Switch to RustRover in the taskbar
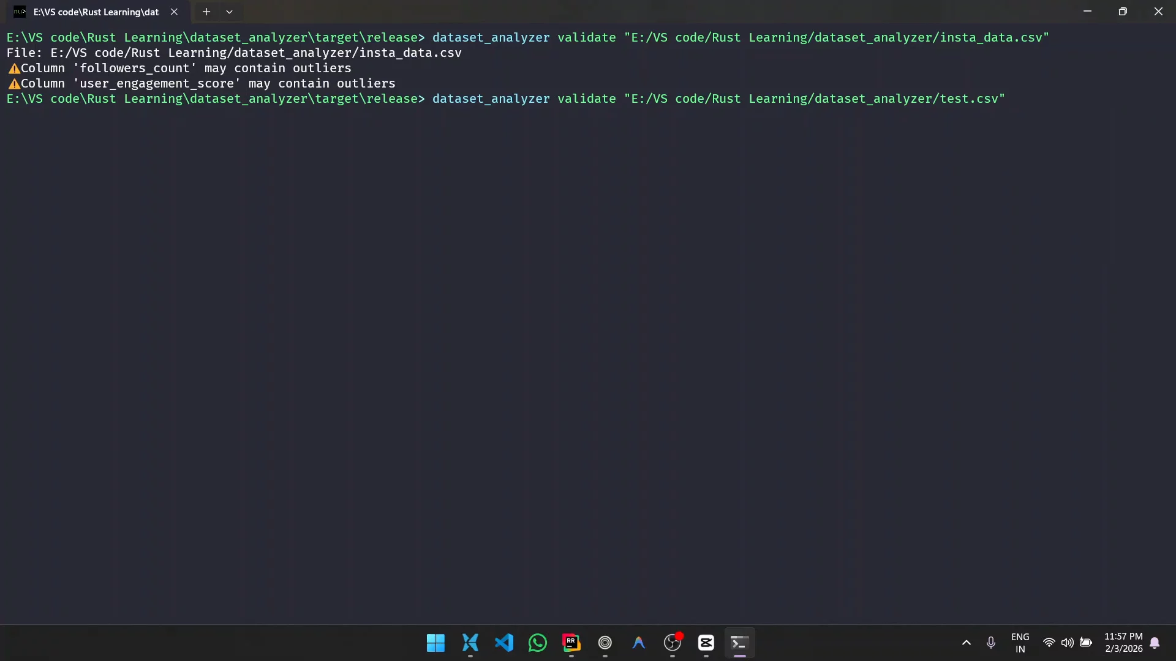This screenshot has width=1176, height=661. pos(571,643)
